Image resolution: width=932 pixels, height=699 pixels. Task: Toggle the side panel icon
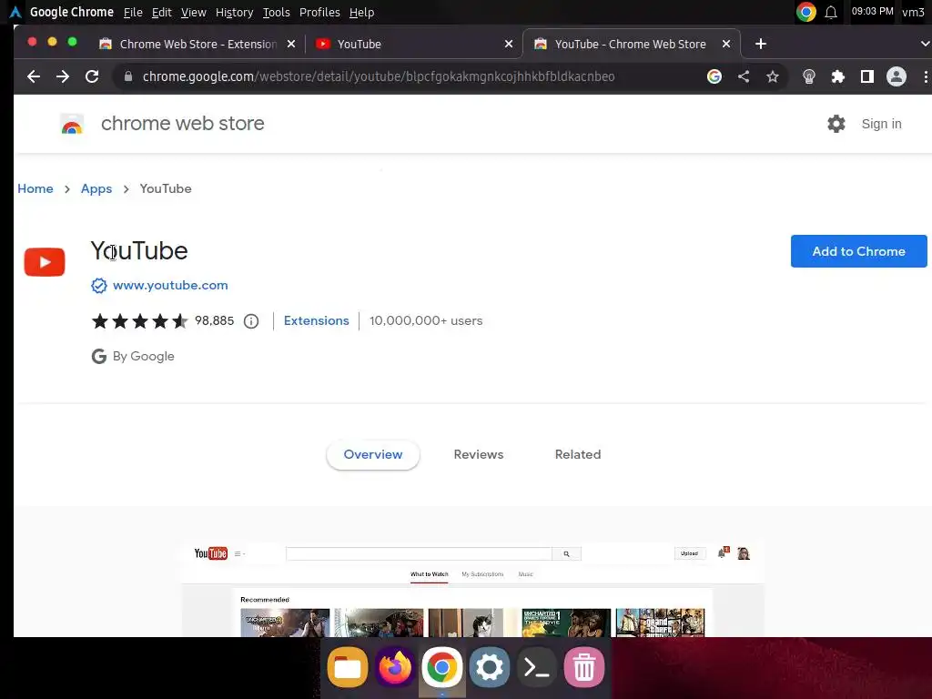(867, 76)
